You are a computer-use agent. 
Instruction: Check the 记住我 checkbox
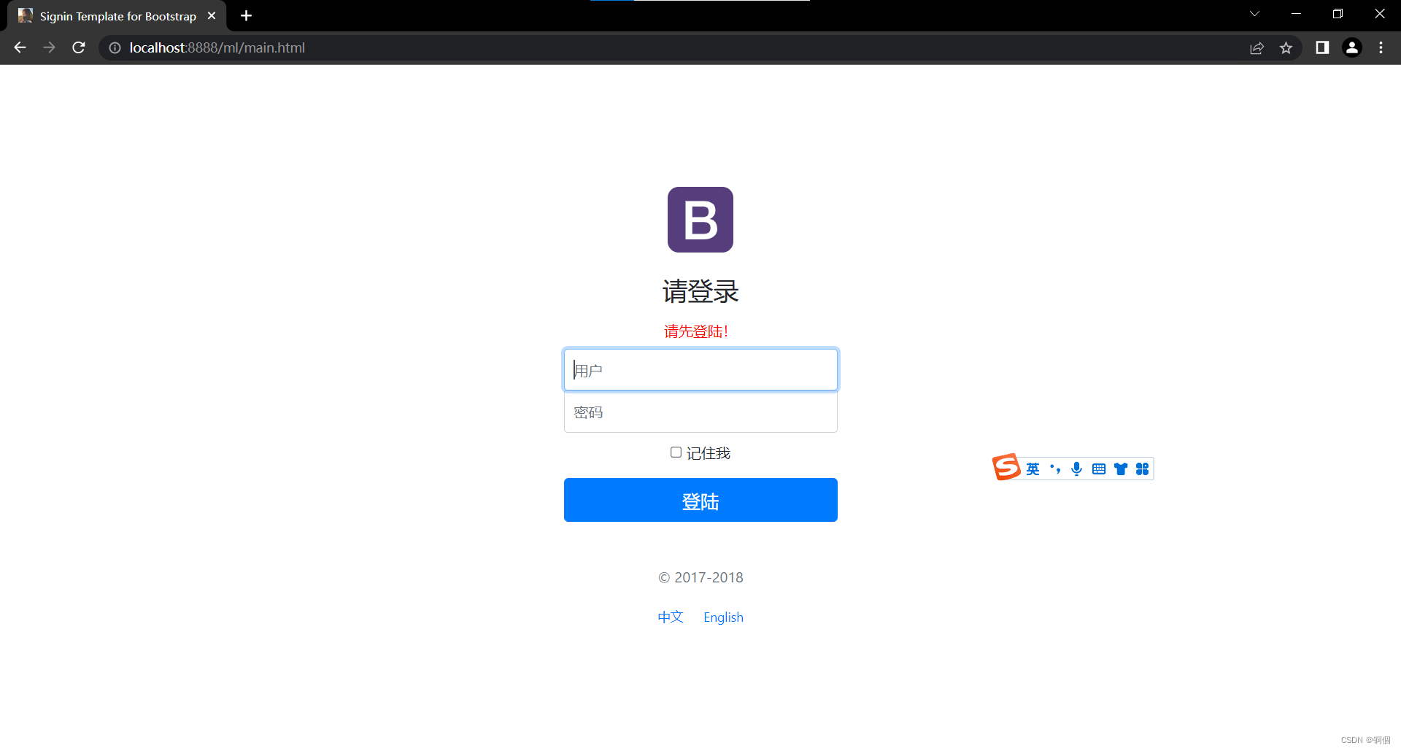(x=676, y=452)
